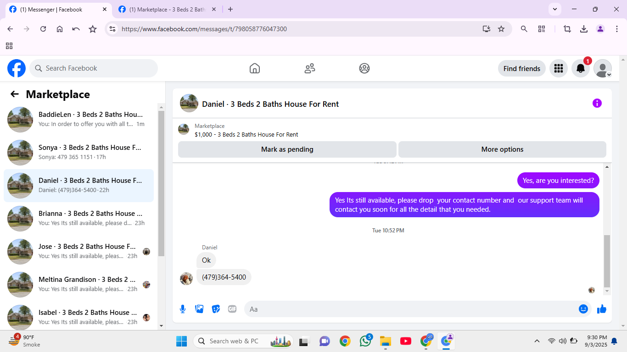Open Jose conversation in the list
Viewport: 627px width, 352px height.
(x=79, y=252)
